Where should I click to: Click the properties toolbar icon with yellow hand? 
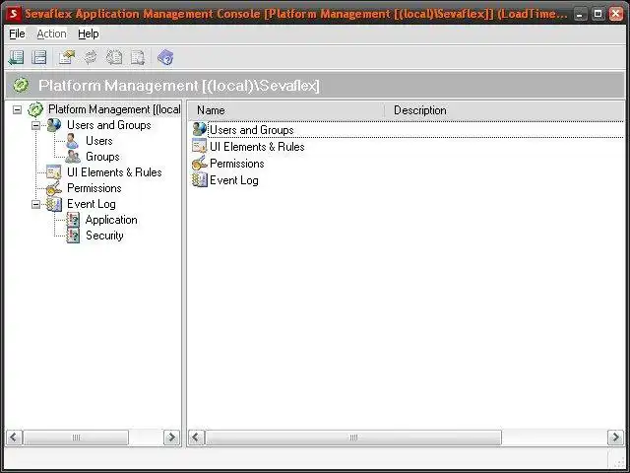[67, 57]
